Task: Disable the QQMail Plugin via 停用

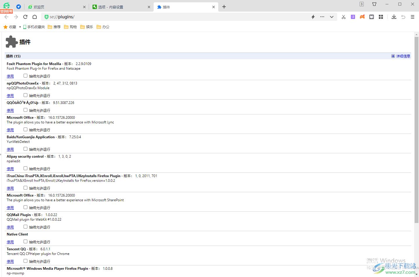Action: (x=10, y=227)
